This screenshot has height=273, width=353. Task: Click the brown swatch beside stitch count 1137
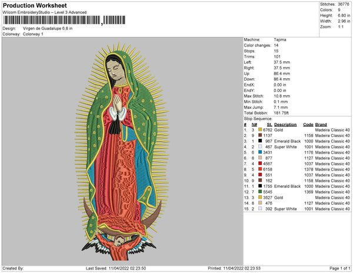coord(260,135)
